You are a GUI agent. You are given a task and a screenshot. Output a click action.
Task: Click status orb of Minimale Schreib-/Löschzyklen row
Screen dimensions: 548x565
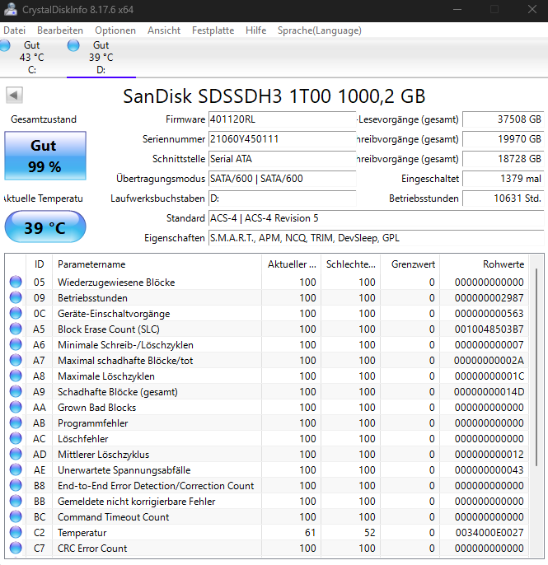(x=16, y=344)
